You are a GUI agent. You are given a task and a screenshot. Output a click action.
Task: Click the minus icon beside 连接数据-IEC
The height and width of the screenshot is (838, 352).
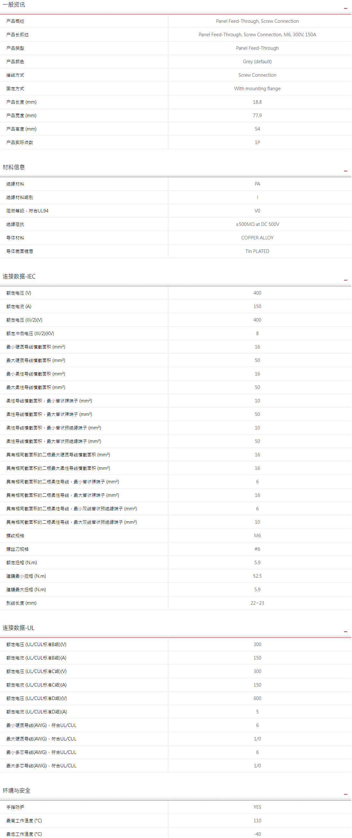(345, 280)
